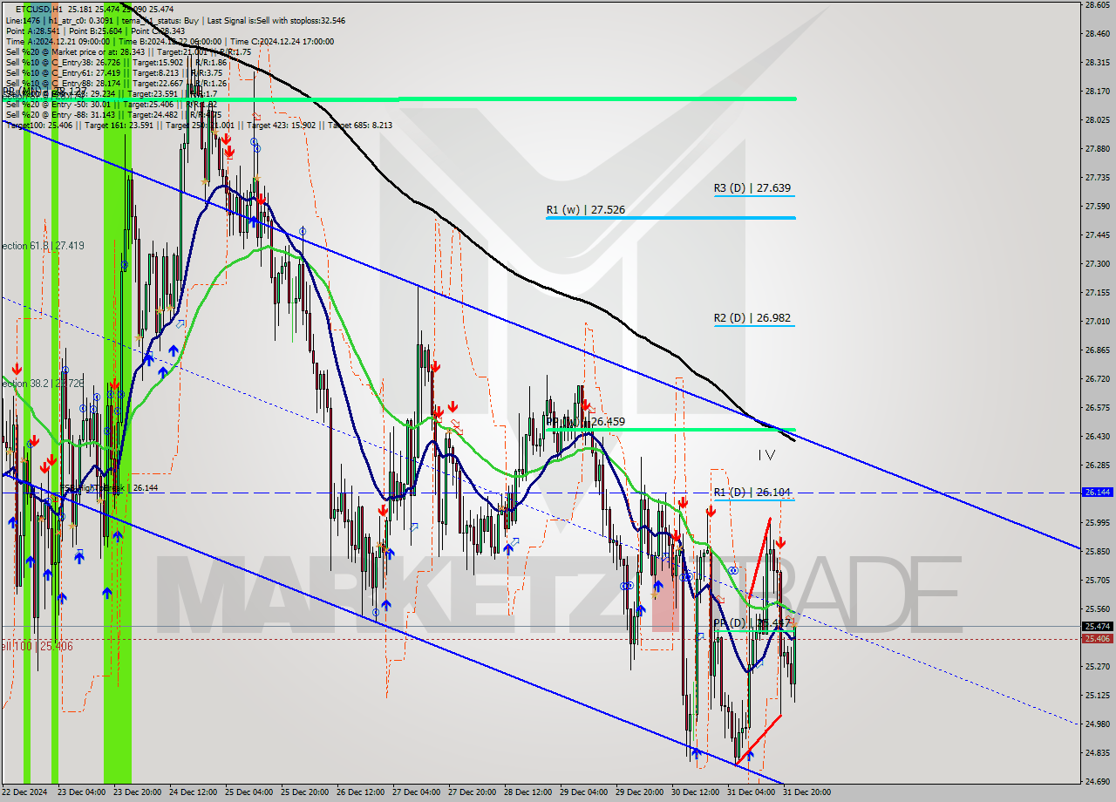
Task: Click the 27.735 price axis value
Action: click(1097, 177)
